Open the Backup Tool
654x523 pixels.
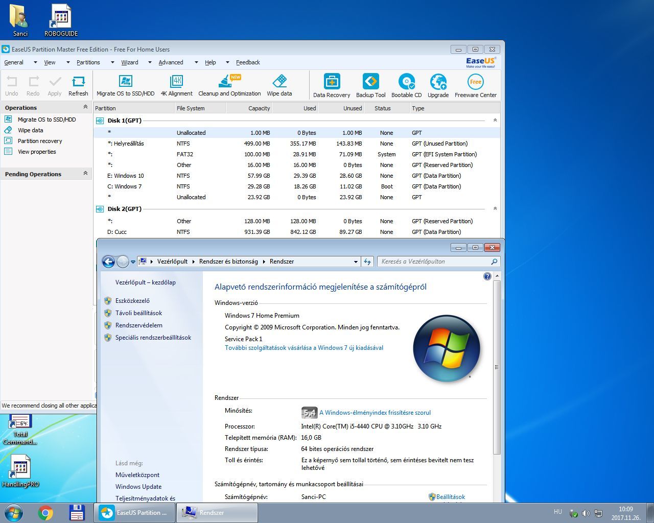point(370,85)
